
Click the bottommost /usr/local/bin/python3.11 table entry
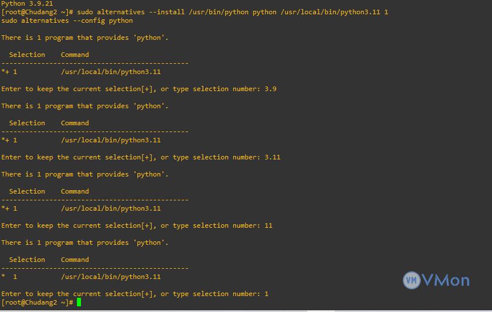point(111,277)
